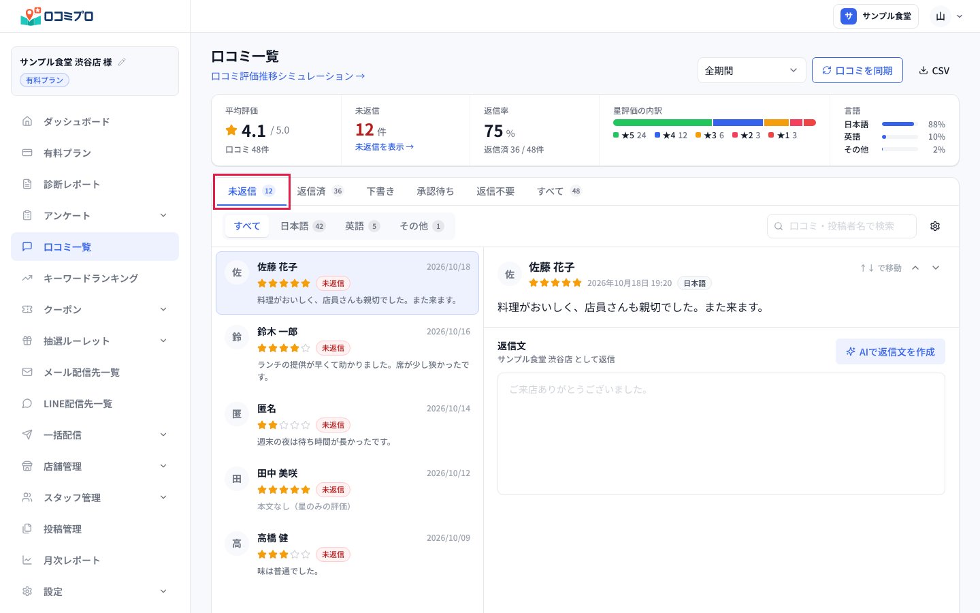980x613 pixels.
Task: Go to previous review with up chevron
Action: [915, 268]
